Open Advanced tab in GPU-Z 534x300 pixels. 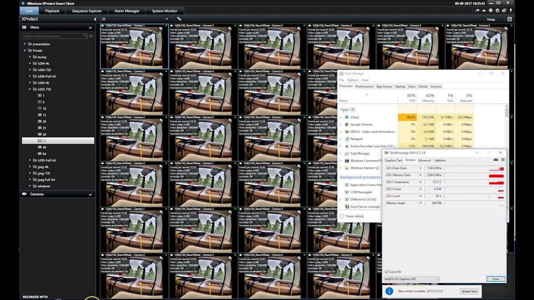pos(424,160)
